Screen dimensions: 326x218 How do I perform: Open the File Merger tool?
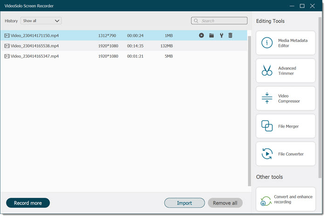[285, 126]
